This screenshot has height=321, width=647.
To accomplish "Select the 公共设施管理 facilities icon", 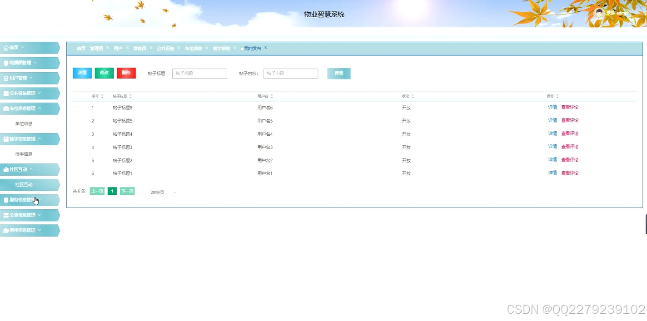I will point(7,93).
